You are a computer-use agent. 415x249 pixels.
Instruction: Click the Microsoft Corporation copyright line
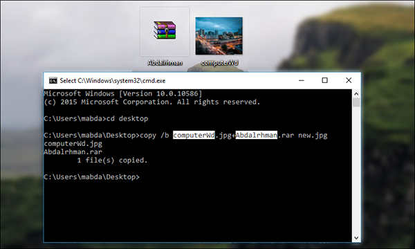(x=152, y=102)
